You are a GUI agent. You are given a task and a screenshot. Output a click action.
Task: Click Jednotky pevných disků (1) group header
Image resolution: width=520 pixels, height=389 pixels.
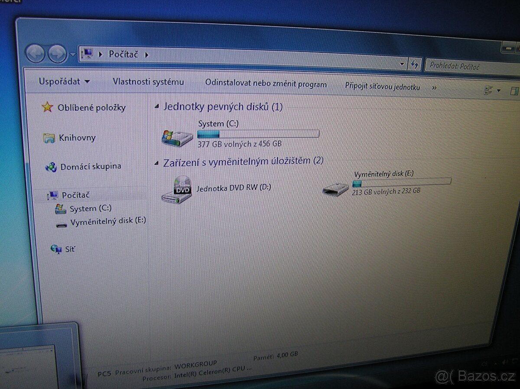(223, 107)
